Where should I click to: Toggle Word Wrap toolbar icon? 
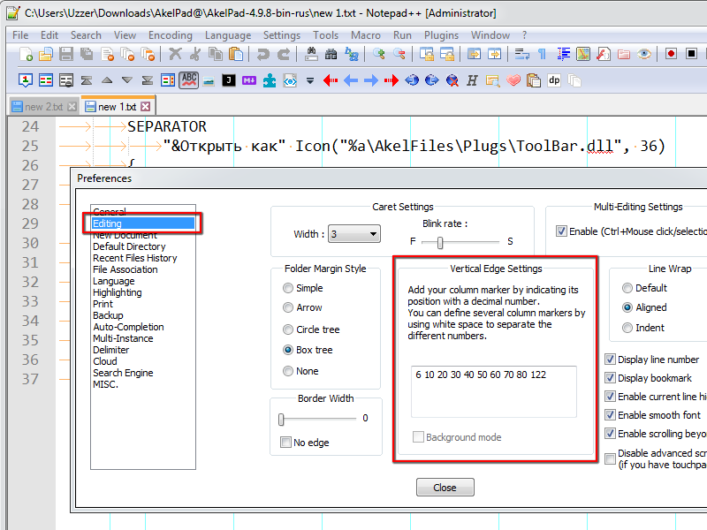click(521, 54)
